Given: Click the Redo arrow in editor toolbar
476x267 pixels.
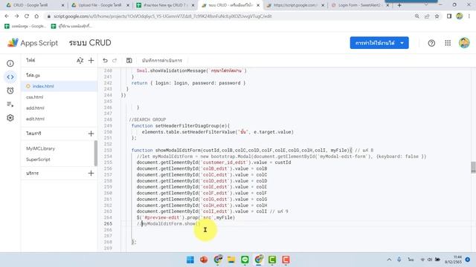Looking at the screenshot, I should pos(115,61).
